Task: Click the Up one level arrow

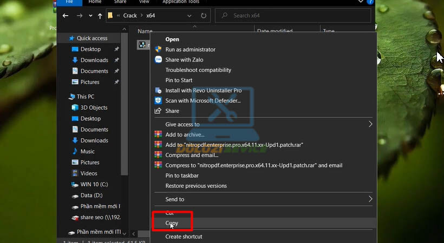Action: (x=100, y=16)
